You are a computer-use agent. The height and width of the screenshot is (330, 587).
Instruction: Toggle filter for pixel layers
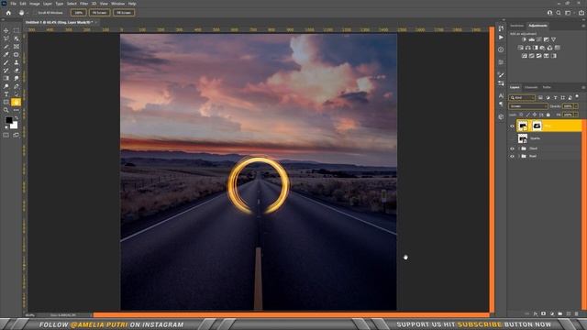pos(540,98)
